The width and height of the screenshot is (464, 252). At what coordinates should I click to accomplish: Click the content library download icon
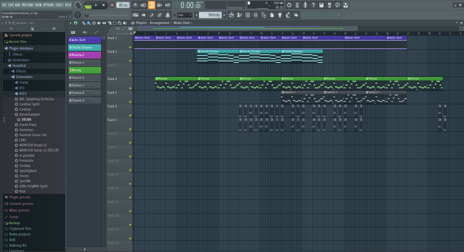click(346, 5)
